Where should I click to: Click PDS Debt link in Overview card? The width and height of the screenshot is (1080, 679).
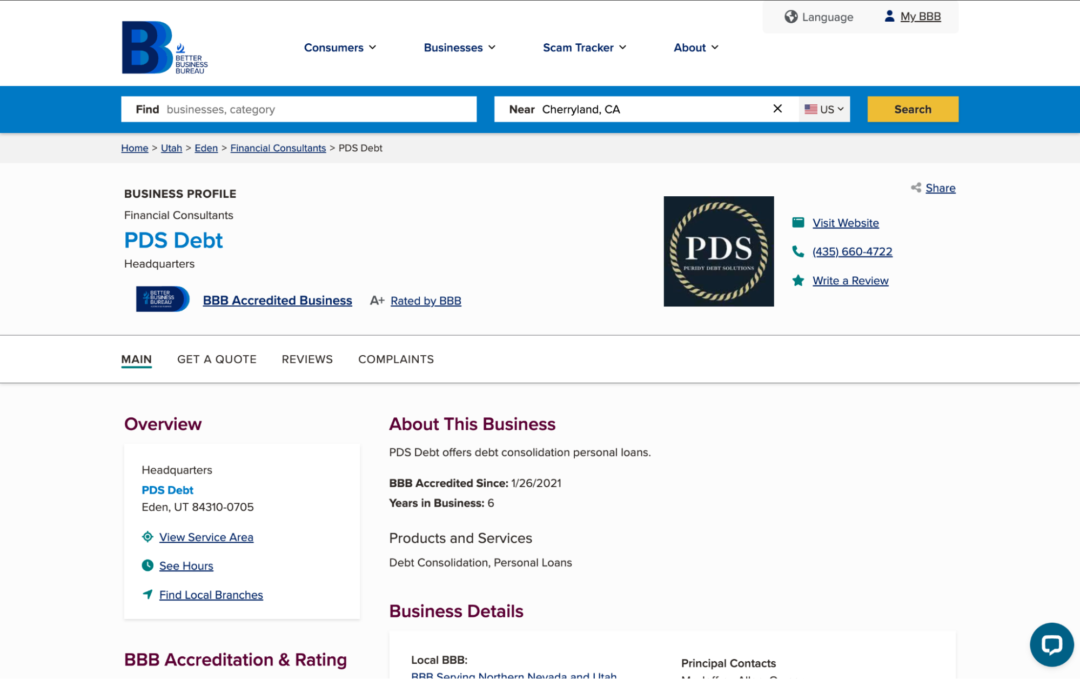tap(167, 490)
